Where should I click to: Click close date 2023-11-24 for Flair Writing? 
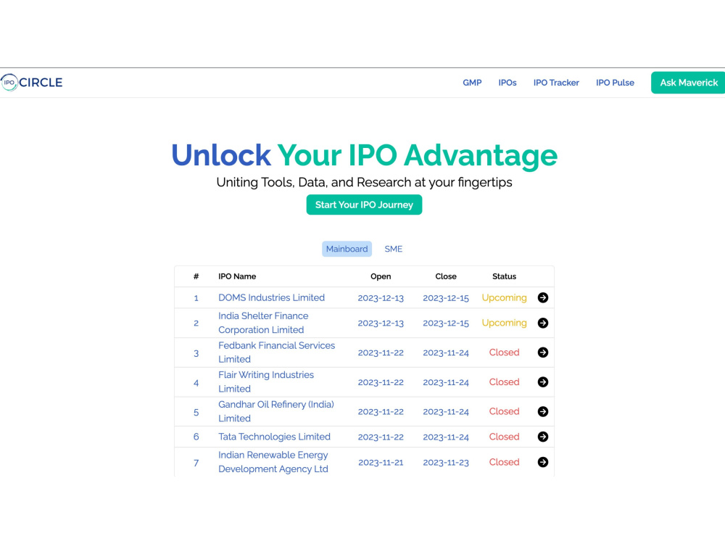[446, 382]
